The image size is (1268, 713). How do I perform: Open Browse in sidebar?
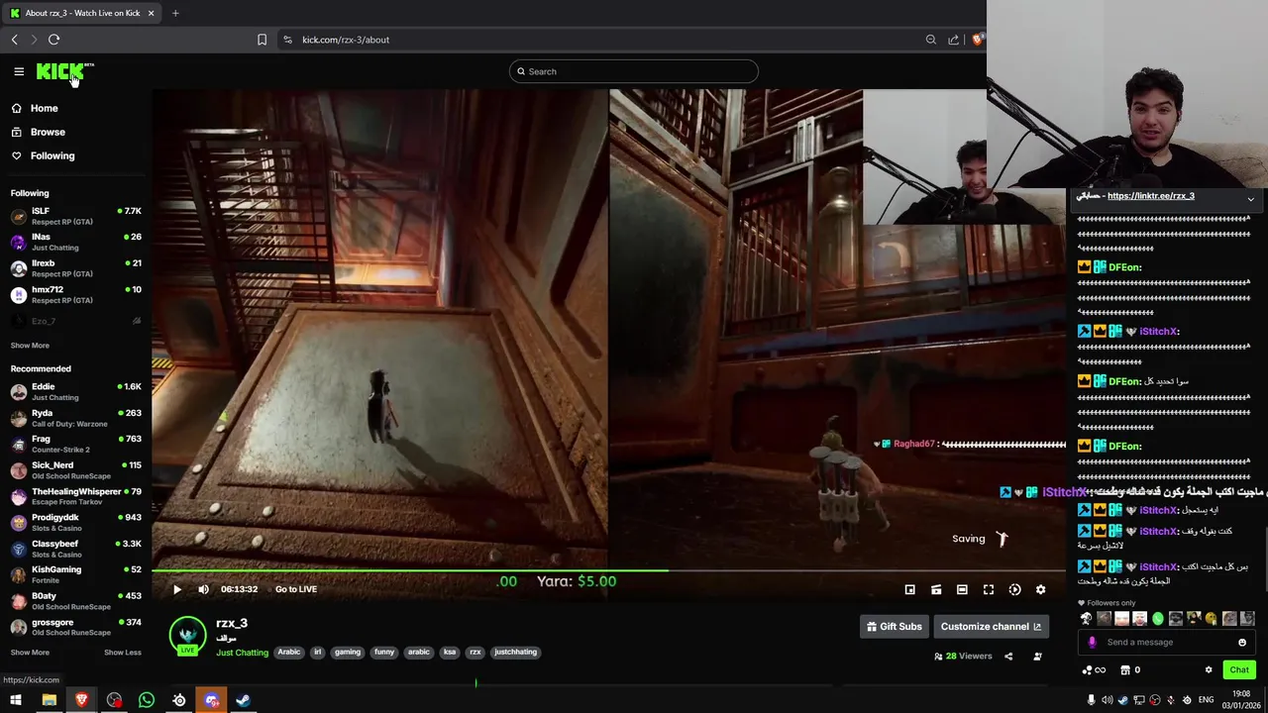click(47, 132)
